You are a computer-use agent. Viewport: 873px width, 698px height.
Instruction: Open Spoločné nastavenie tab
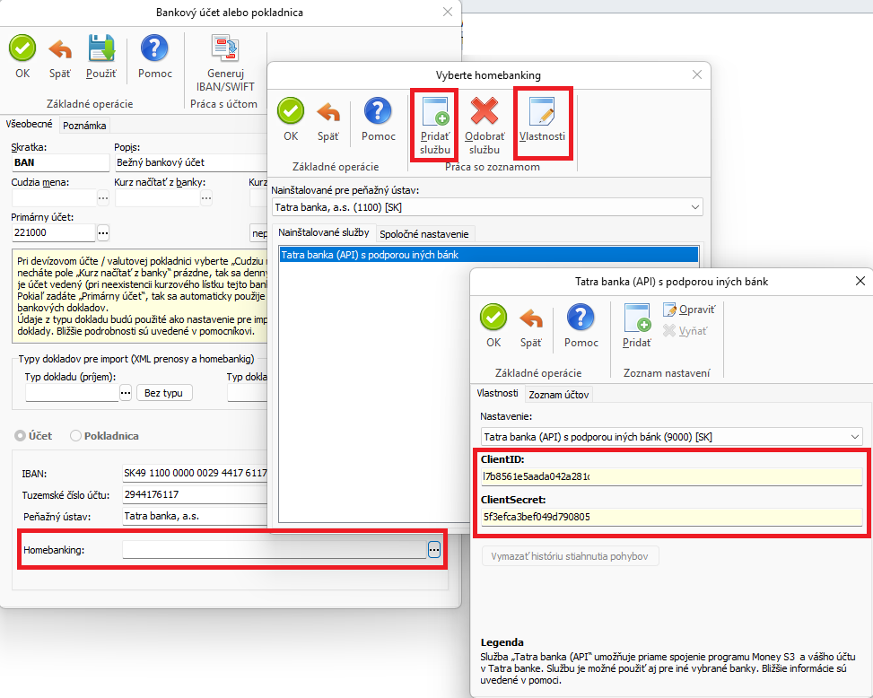(x=423, y=234)
